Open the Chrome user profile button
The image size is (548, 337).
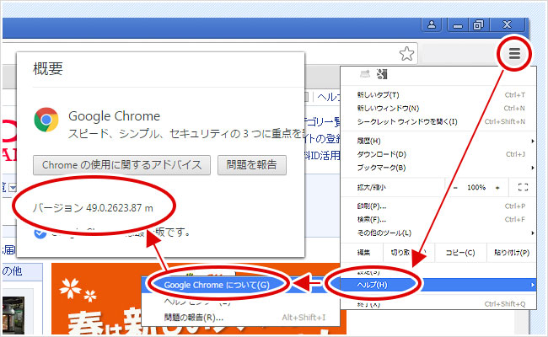click(x=432, y=24)
